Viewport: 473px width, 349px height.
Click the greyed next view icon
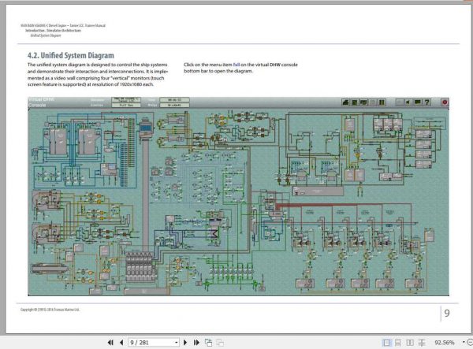point(220,343)
